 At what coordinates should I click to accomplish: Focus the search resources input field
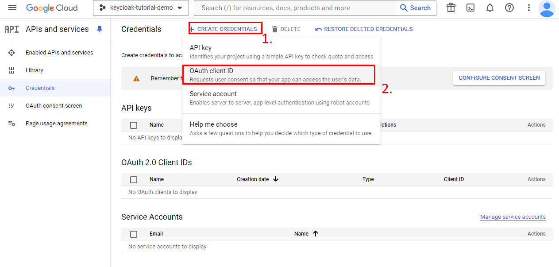coord(294,8)
